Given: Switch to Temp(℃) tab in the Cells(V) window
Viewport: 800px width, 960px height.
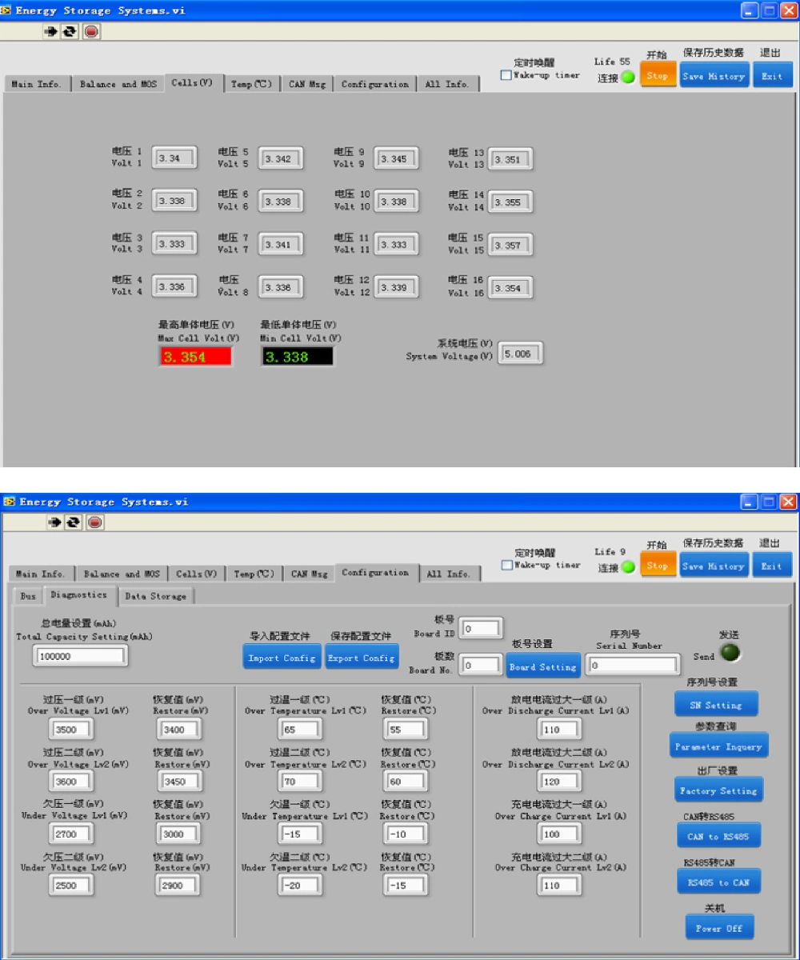Looking at the screenshot, I should point(251,84).
